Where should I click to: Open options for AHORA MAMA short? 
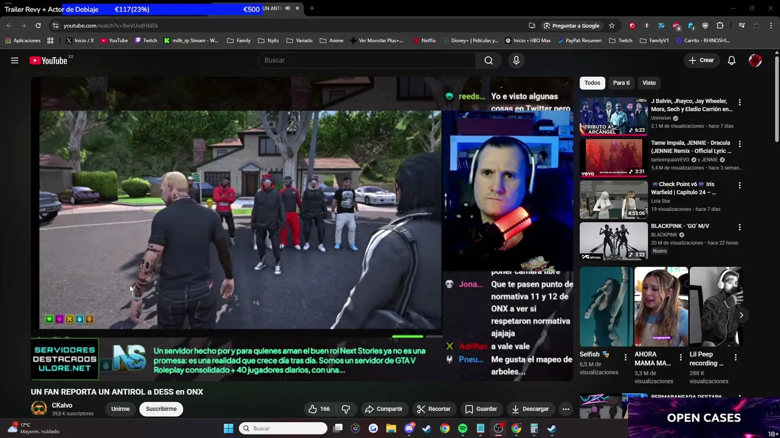click(x=681, y=357)
